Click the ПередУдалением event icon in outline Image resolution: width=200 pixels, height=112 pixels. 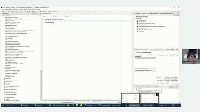point(137,20)
